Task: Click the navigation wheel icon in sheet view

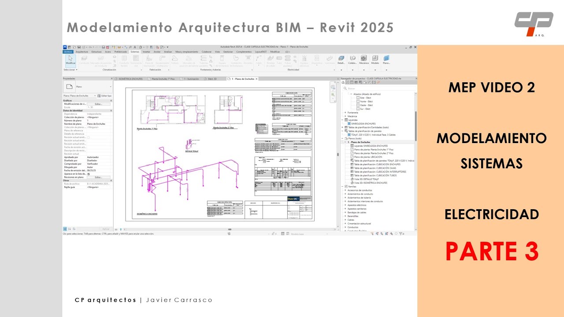Action: [x=333, y=87]
